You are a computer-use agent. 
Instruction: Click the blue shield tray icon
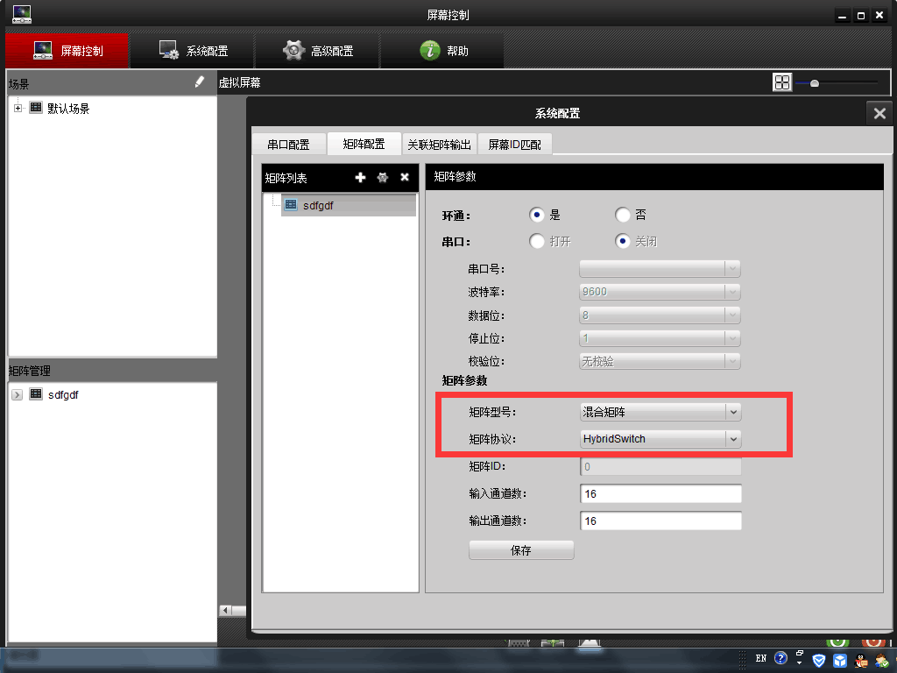(820, 659)
